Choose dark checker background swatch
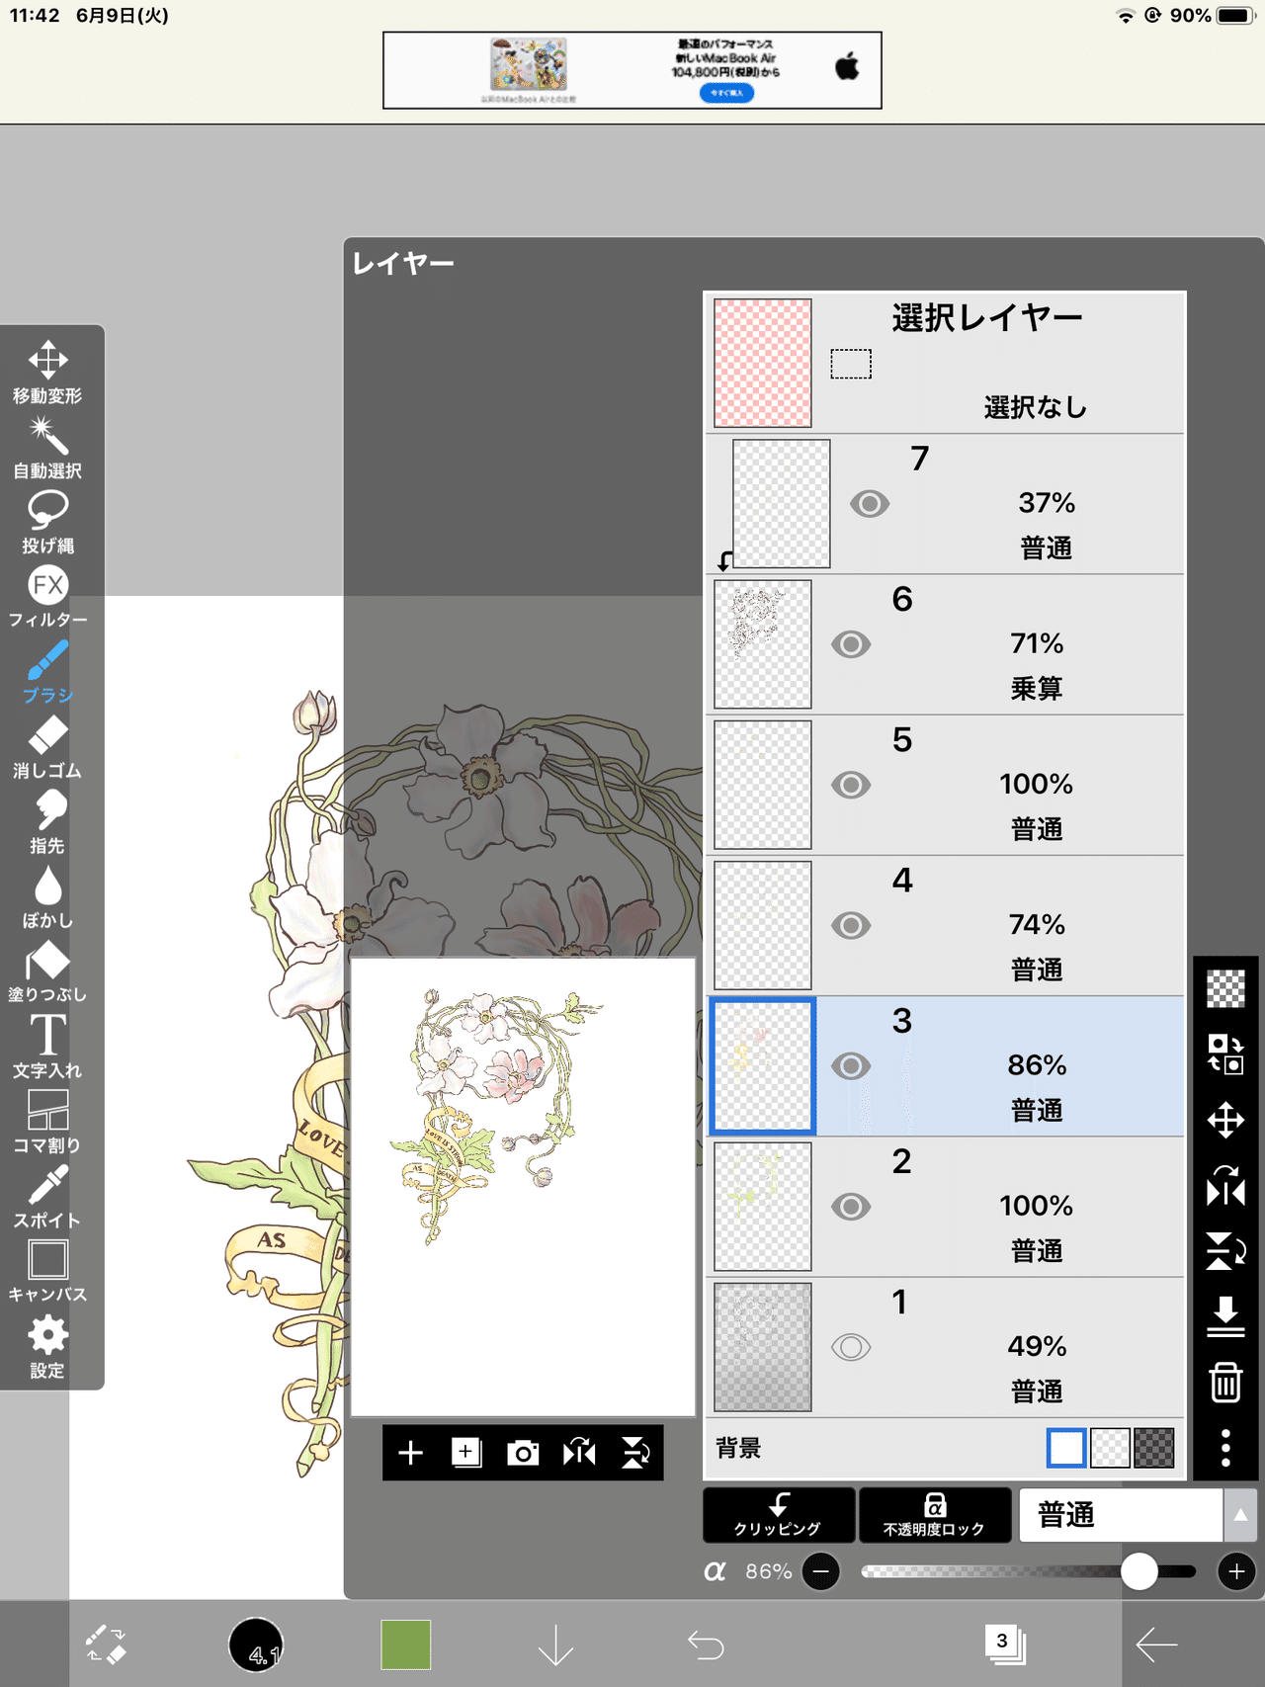The height and width of the screenshot is (1687, 1265). [x=1153, y=1448]
